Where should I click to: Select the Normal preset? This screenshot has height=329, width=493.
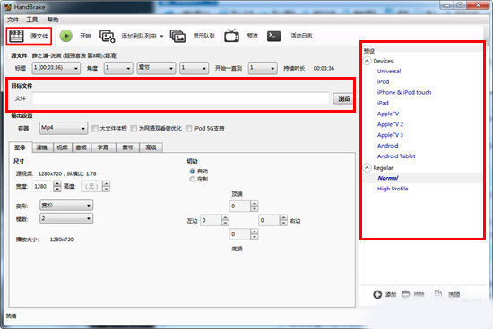388,178
